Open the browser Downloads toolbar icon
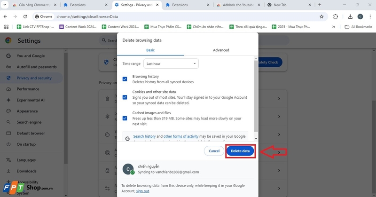 [350, 16]
